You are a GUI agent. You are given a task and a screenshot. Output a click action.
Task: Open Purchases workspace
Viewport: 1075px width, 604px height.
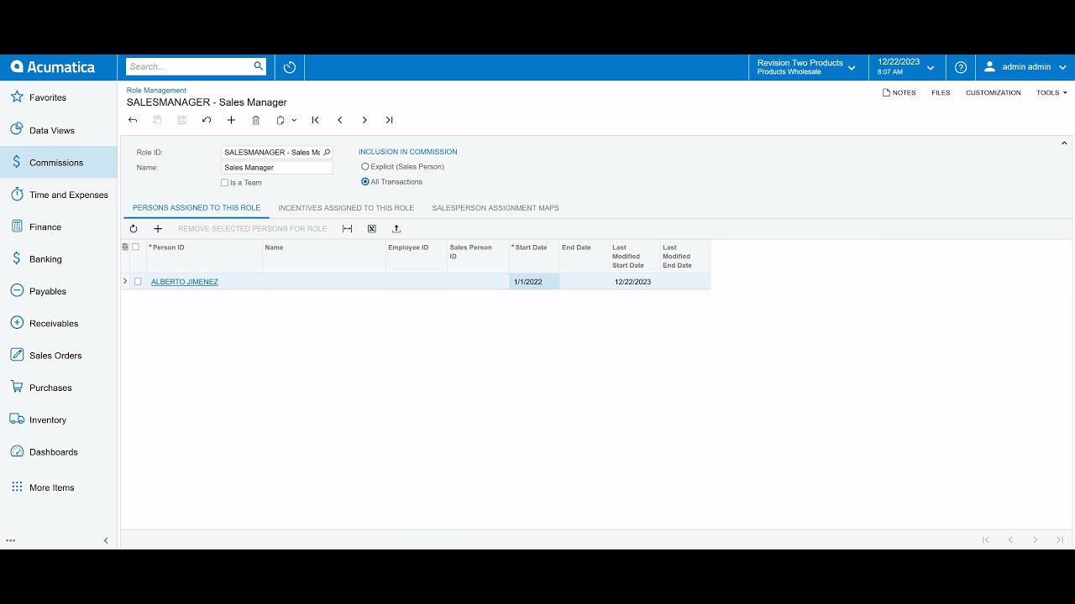[x=50, y=388]
